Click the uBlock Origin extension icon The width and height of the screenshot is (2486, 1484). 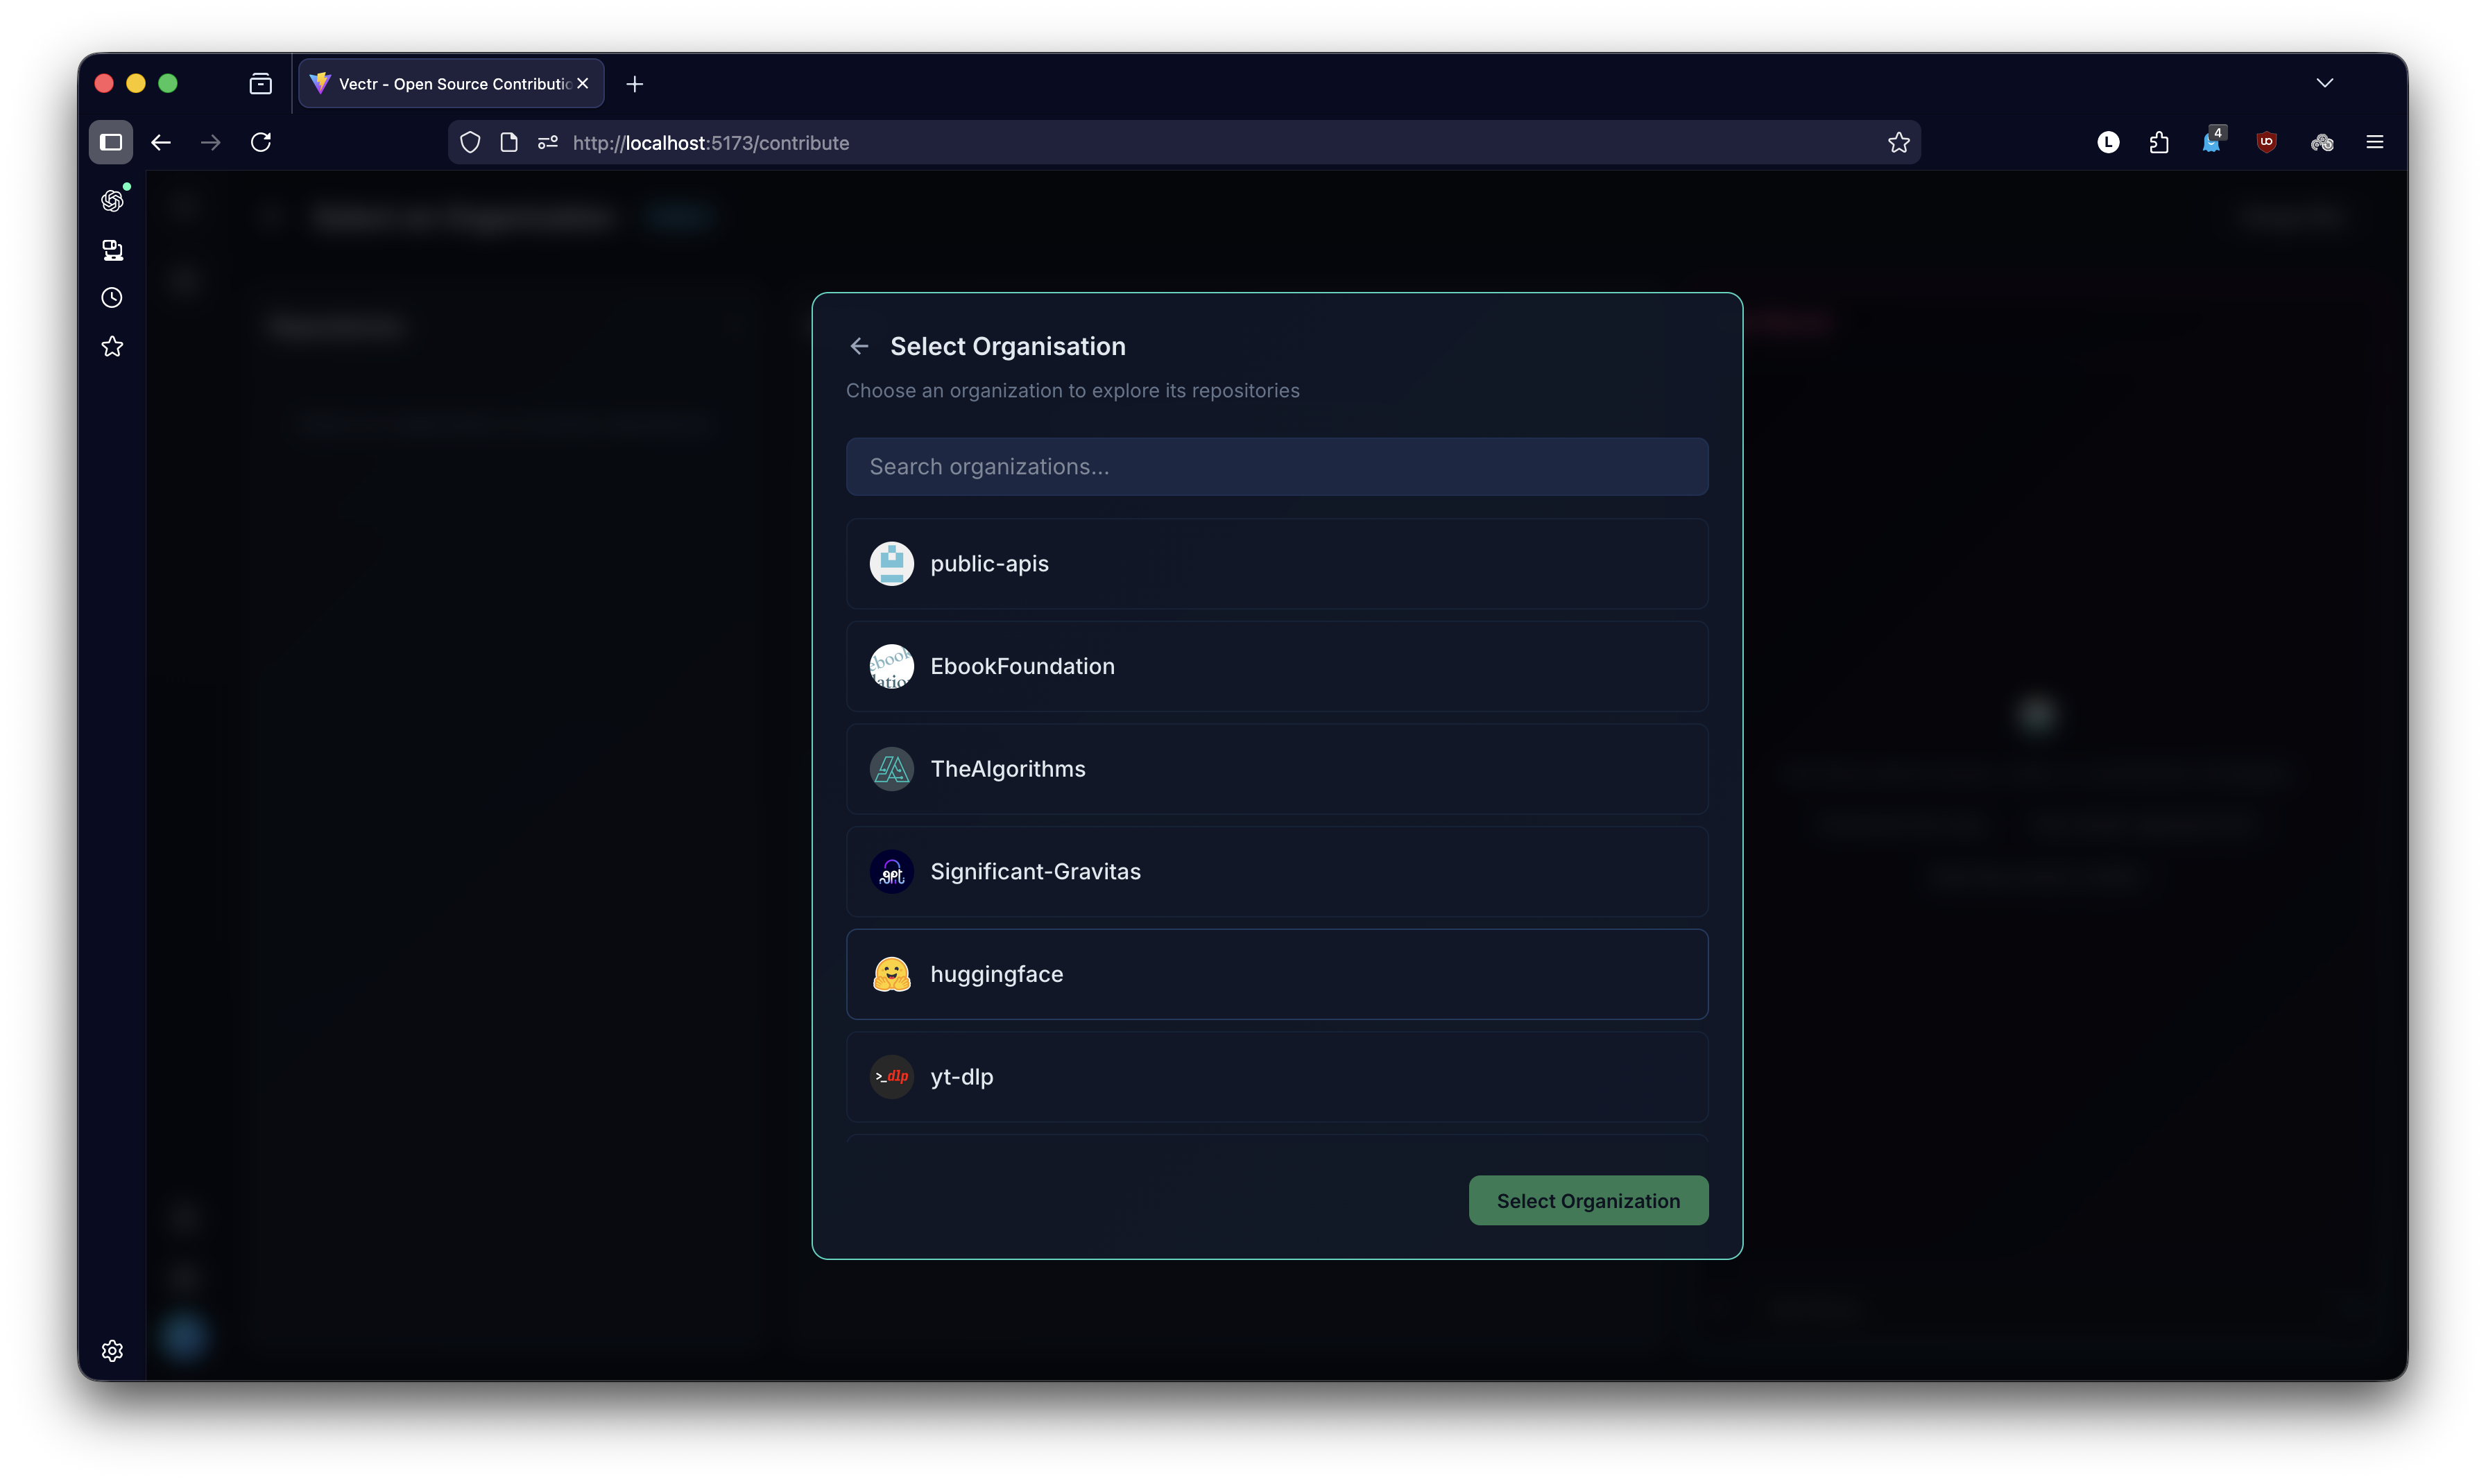(x=2266, y=142)
